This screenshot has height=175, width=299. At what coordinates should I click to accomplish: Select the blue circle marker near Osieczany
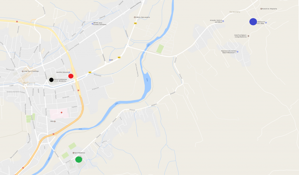click(x=253, y=22)
